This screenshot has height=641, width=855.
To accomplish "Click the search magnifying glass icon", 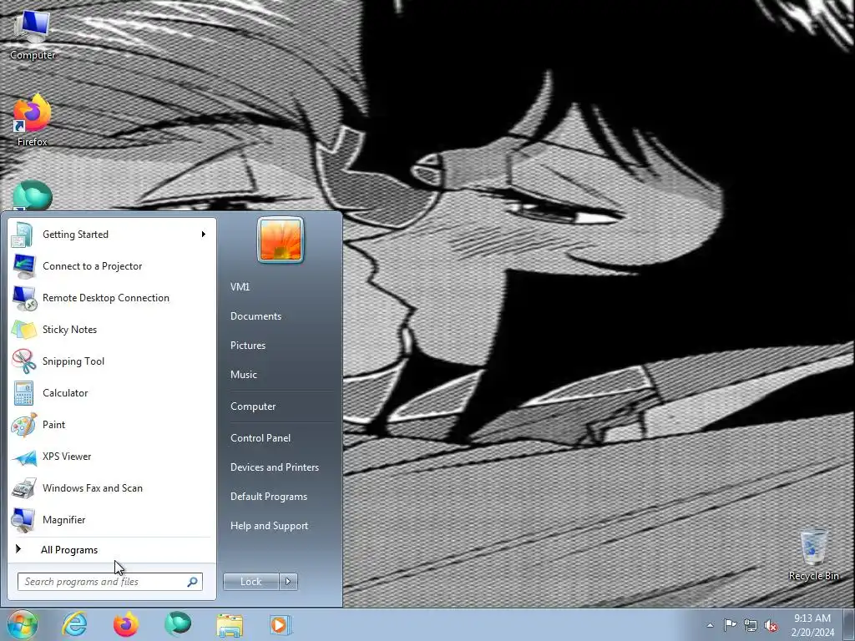I will coord(192,582).
